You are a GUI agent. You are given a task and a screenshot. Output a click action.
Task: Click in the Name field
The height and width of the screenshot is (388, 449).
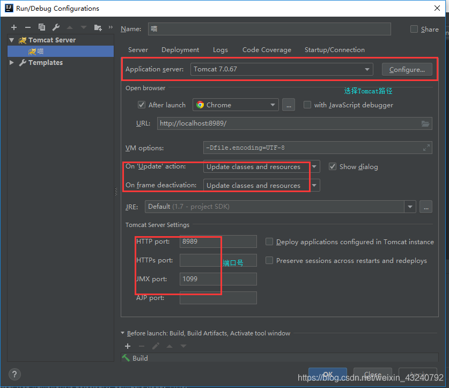(x=269, y=29)
